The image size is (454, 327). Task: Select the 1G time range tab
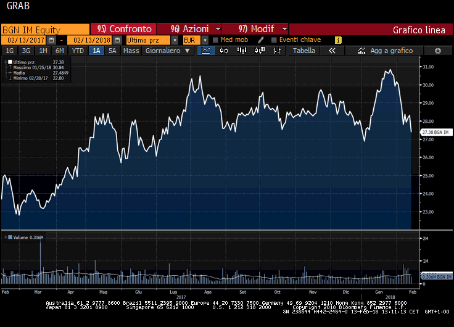pos(9,51)
